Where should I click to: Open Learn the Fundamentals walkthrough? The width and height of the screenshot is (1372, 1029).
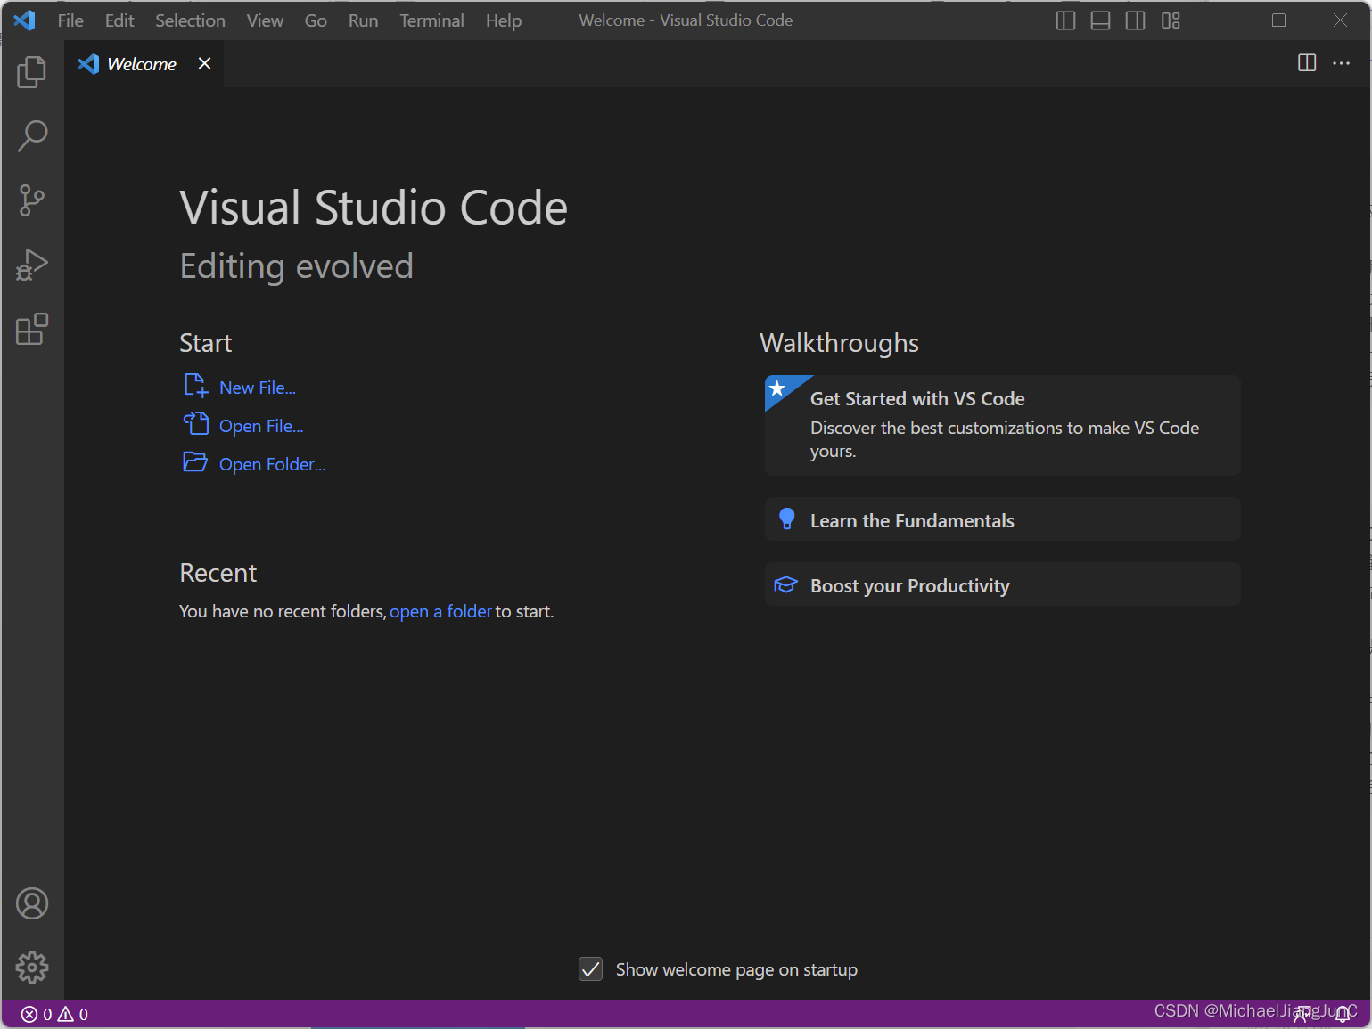(1002, 519)
